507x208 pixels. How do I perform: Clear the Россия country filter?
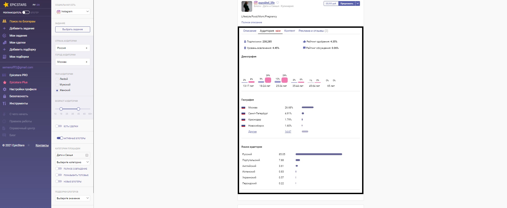click(86, 48)
